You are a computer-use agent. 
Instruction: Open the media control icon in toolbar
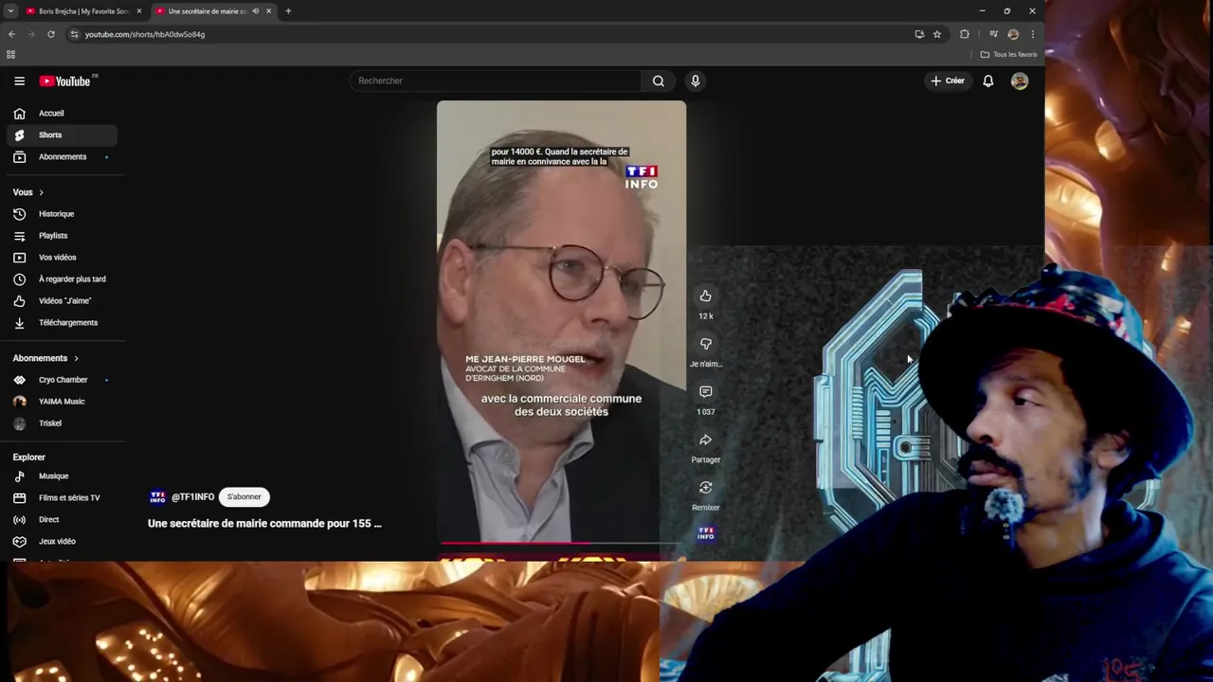pos(993,34)
